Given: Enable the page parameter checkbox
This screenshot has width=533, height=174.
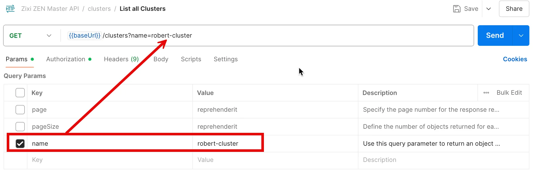Looking at the screenshot, I should pos(20,110).
